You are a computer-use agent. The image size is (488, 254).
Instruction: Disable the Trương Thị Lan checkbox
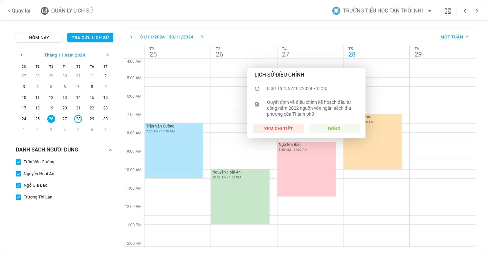pos(18,197)
